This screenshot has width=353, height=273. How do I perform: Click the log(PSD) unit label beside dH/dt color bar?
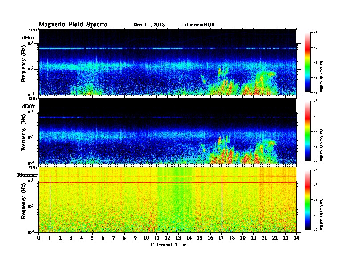pyautogui.click(x=322, y=76)
